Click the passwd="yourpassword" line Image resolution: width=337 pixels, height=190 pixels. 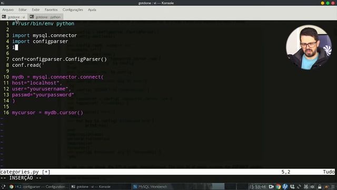(43, 95)
